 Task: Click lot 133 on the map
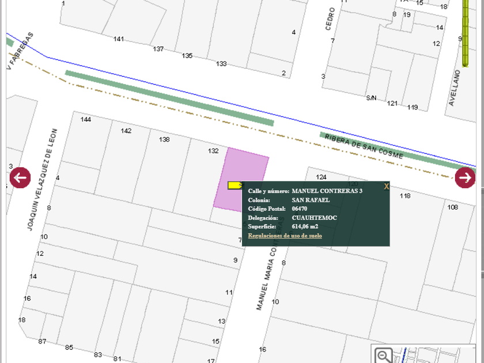coord(221,63)
